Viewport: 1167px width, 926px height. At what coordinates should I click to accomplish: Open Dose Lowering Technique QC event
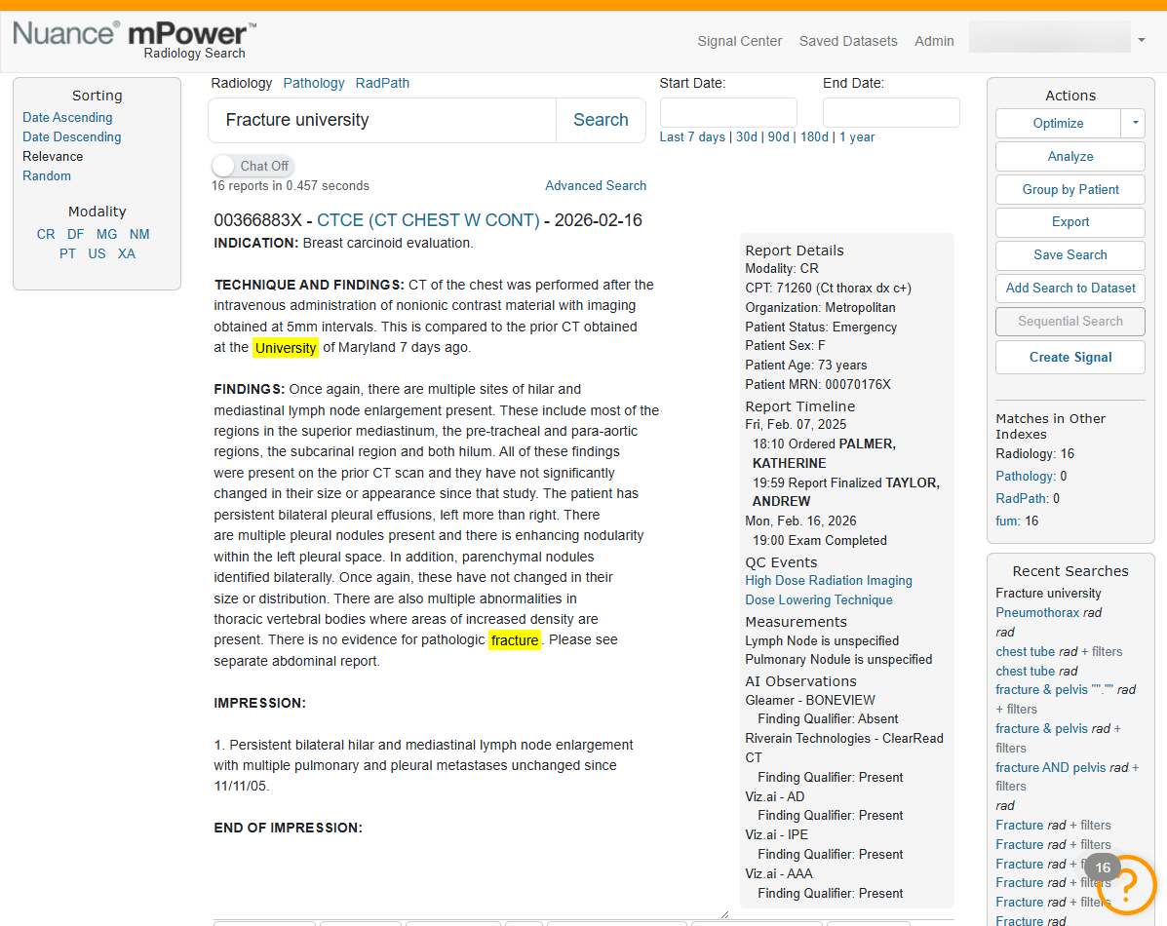819,599
